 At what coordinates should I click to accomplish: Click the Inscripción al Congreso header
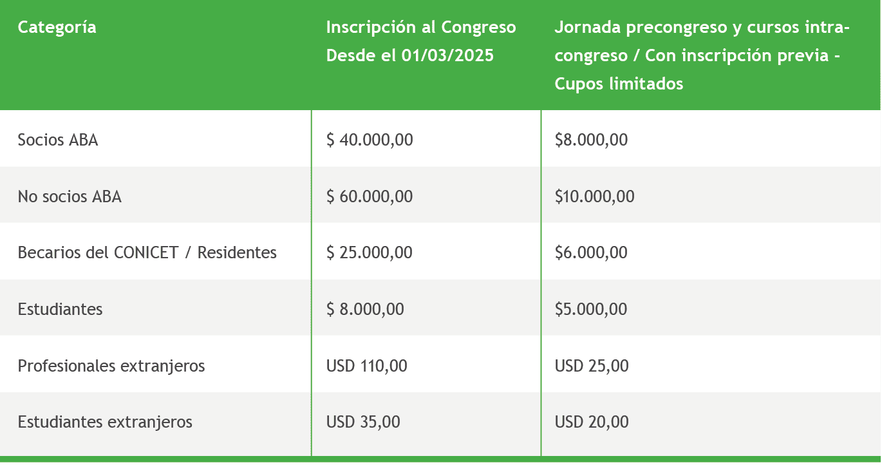[420, 41]
